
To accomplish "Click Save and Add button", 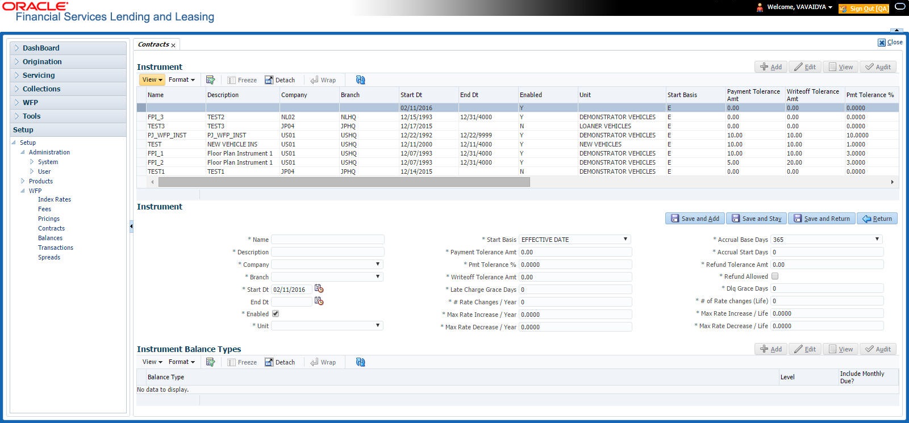I will 695,219.
